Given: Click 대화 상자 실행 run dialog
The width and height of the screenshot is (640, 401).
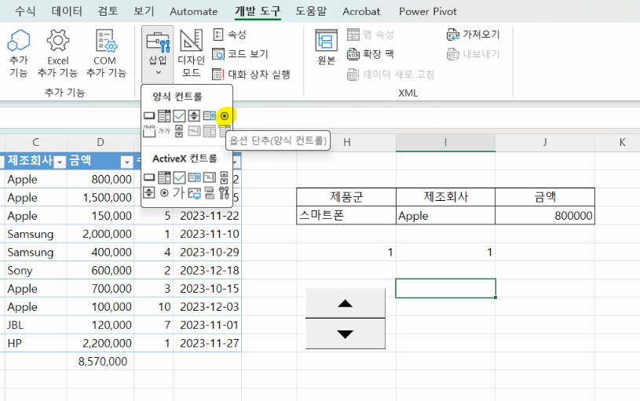Looking at the screenshot, I should coord(251,75).
